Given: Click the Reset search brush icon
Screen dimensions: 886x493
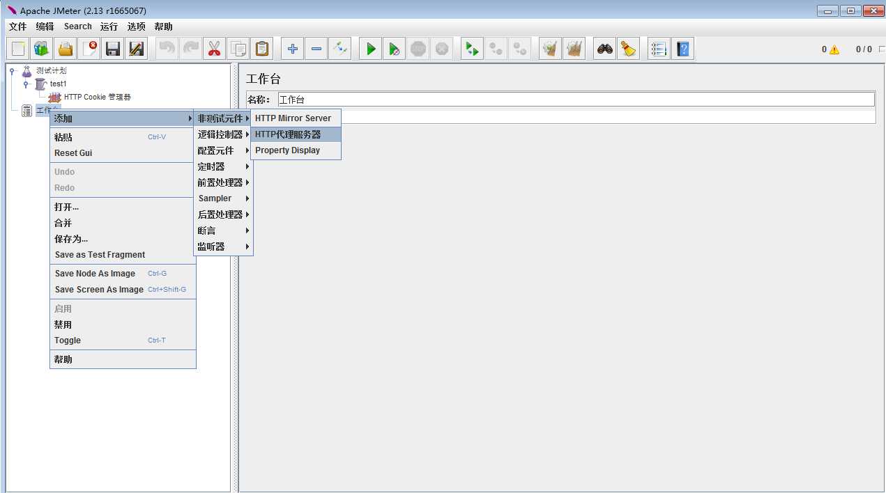Looking at the screenshot, I should (628, 49).
